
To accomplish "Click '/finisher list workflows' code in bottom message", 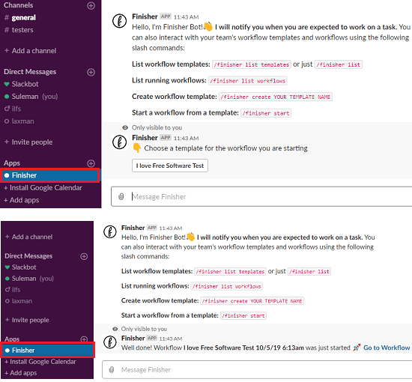I will (x=226, y=286).
